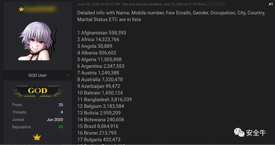Click the WeChat logo watermark
The height and width of the screenshot is (145, 275).
tap(239, 132)
